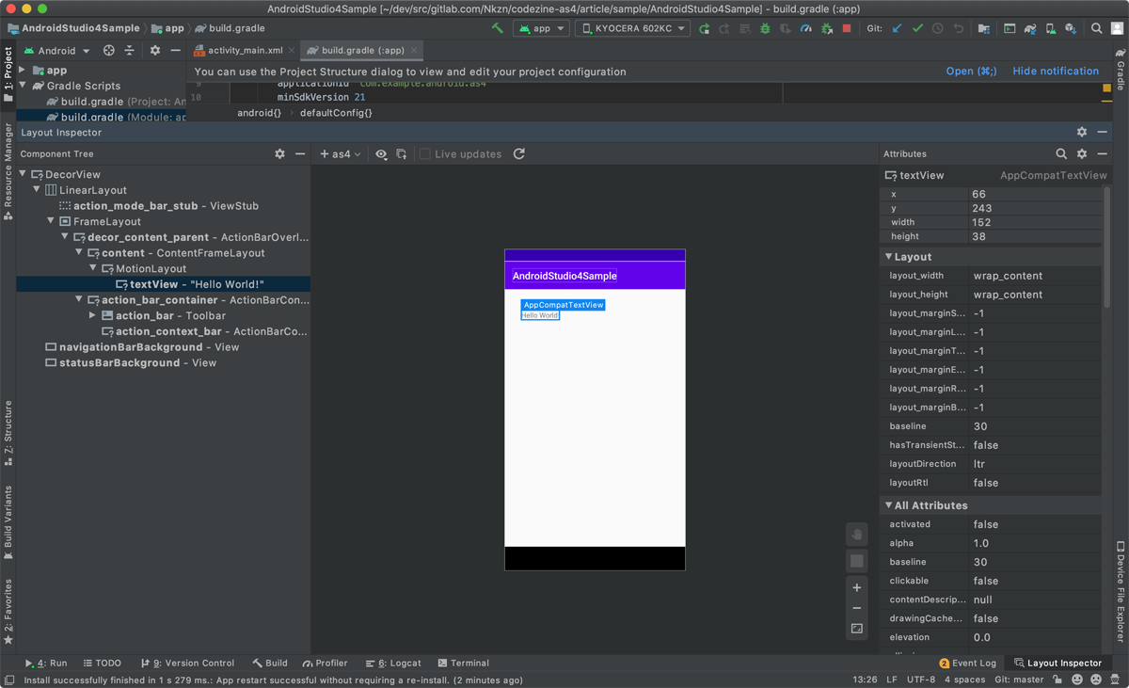1129x688 pixels.
Task: Zoom in on the device preview
Action: (x=856, y=587)
